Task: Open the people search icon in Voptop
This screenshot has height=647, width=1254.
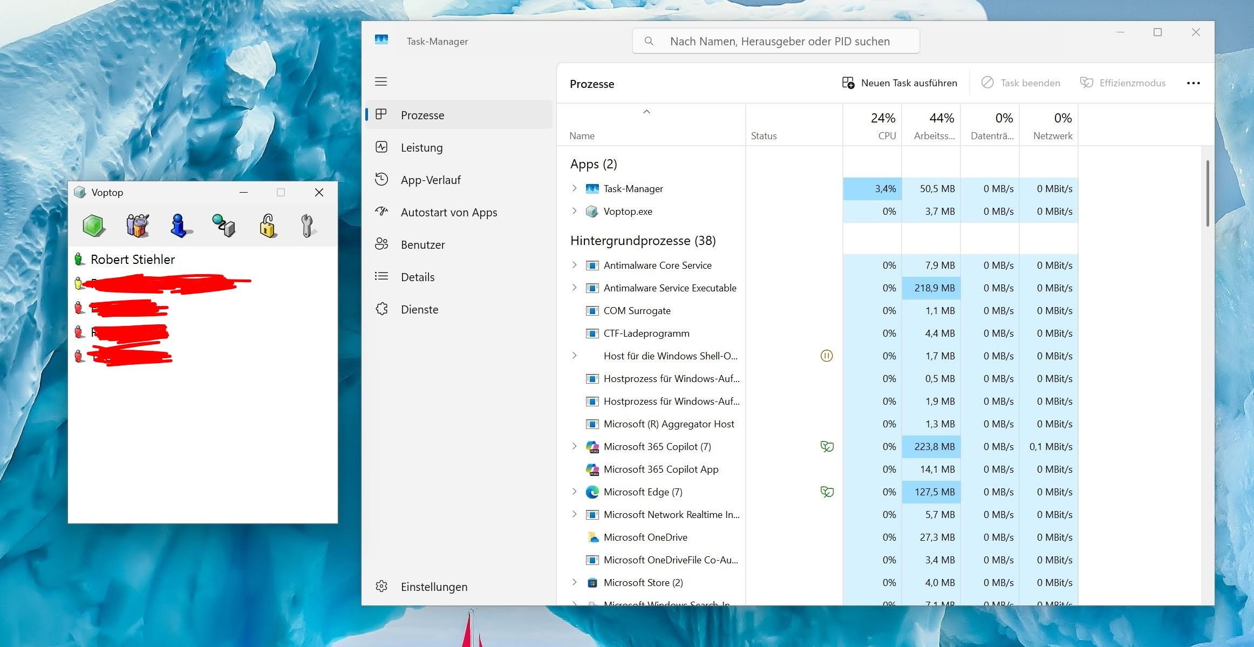Action: (x=137, y=226)
